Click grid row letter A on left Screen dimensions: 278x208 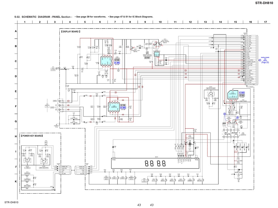pos(16,31)
